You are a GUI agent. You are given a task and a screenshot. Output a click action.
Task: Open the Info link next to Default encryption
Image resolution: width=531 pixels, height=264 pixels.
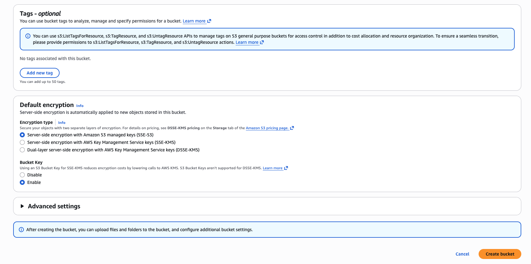[80, 106]
